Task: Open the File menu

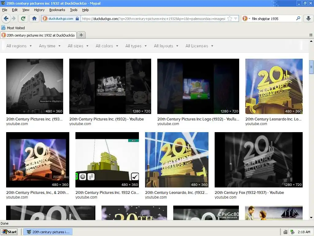Action: click(5, 10)
